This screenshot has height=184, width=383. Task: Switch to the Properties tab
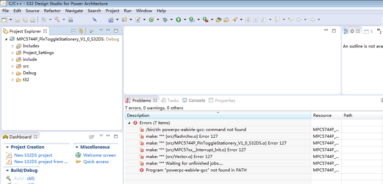(222, 101)
